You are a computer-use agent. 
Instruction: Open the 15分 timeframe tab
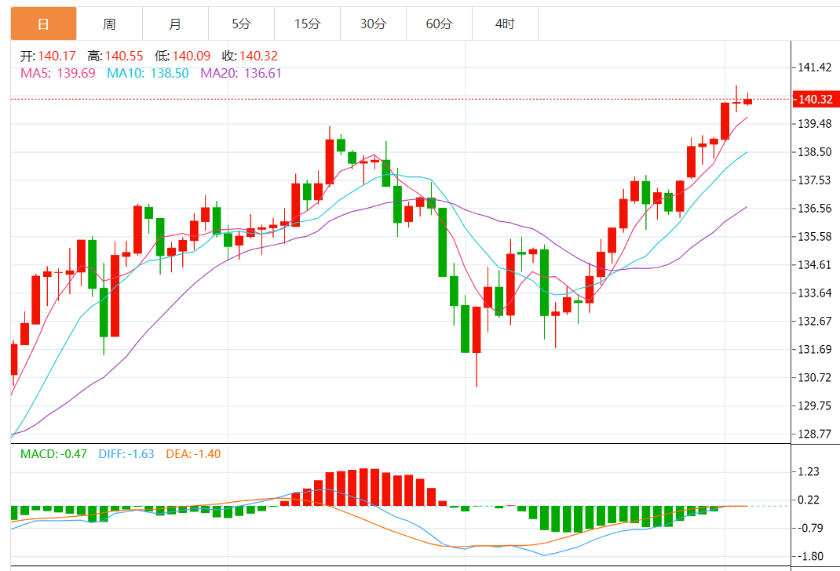pos(307,24)
